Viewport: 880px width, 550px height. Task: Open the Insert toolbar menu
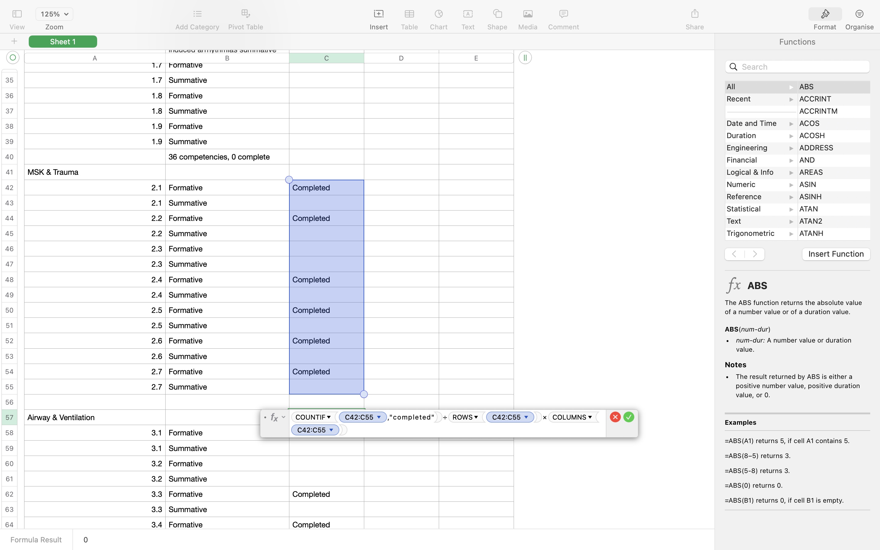point(379,14)
